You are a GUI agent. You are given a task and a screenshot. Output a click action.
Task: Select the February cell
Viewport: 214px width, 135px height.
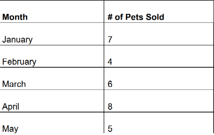[x=52, y=56]
